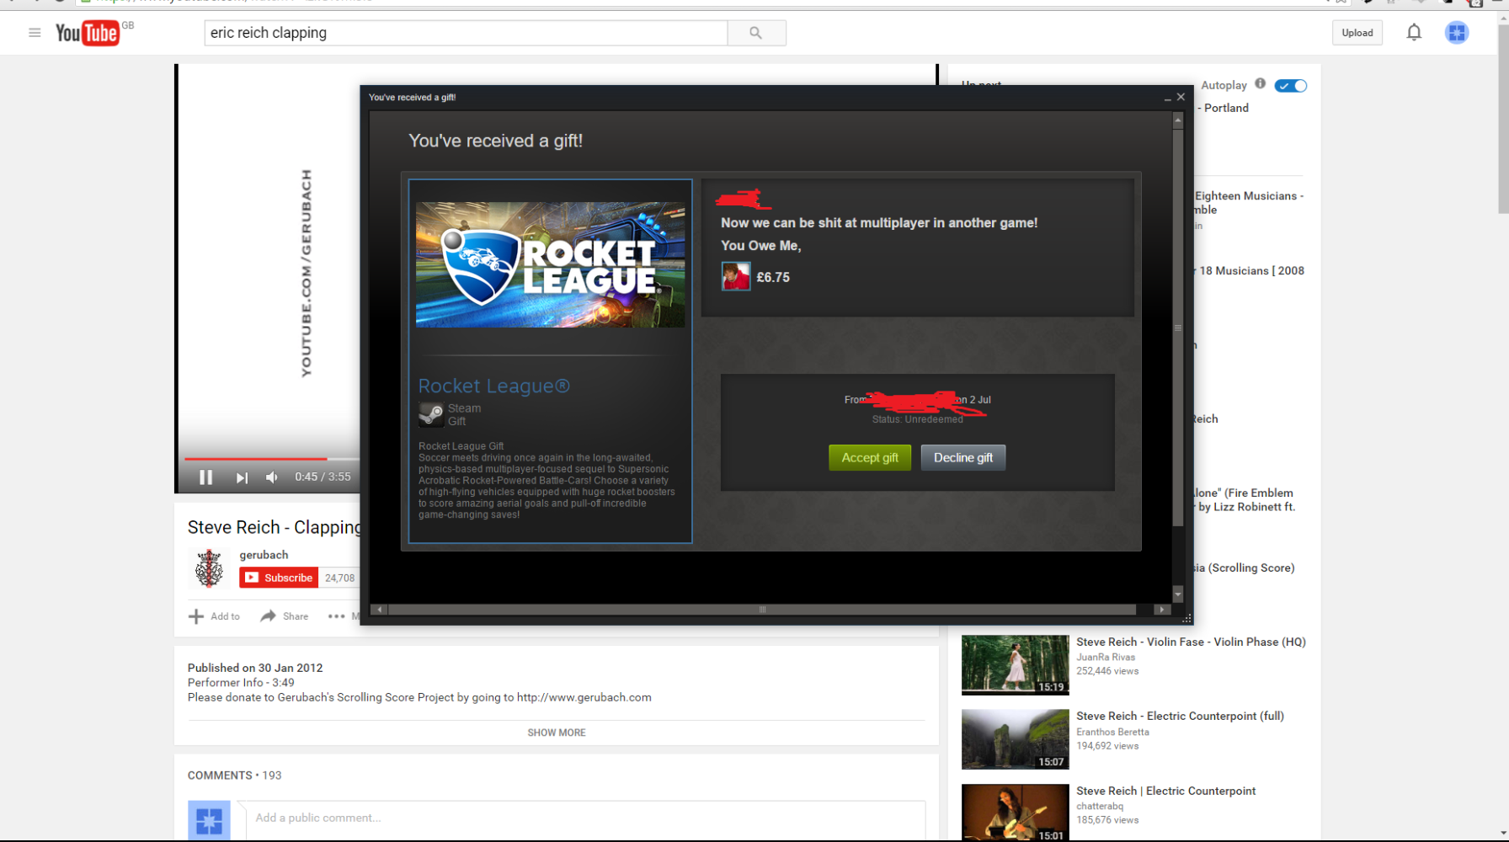Viewport: 1509px width, 842px height.
Task: Mute the video volume
Action: (271, 477)
